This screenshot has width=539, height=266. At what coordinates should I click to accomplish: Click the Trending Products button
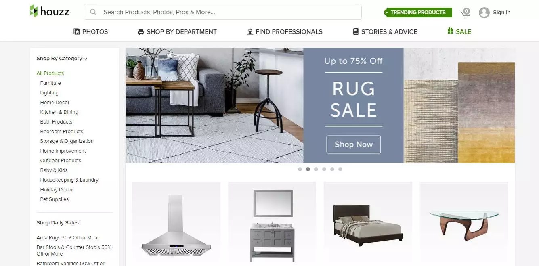click(418, 13)
